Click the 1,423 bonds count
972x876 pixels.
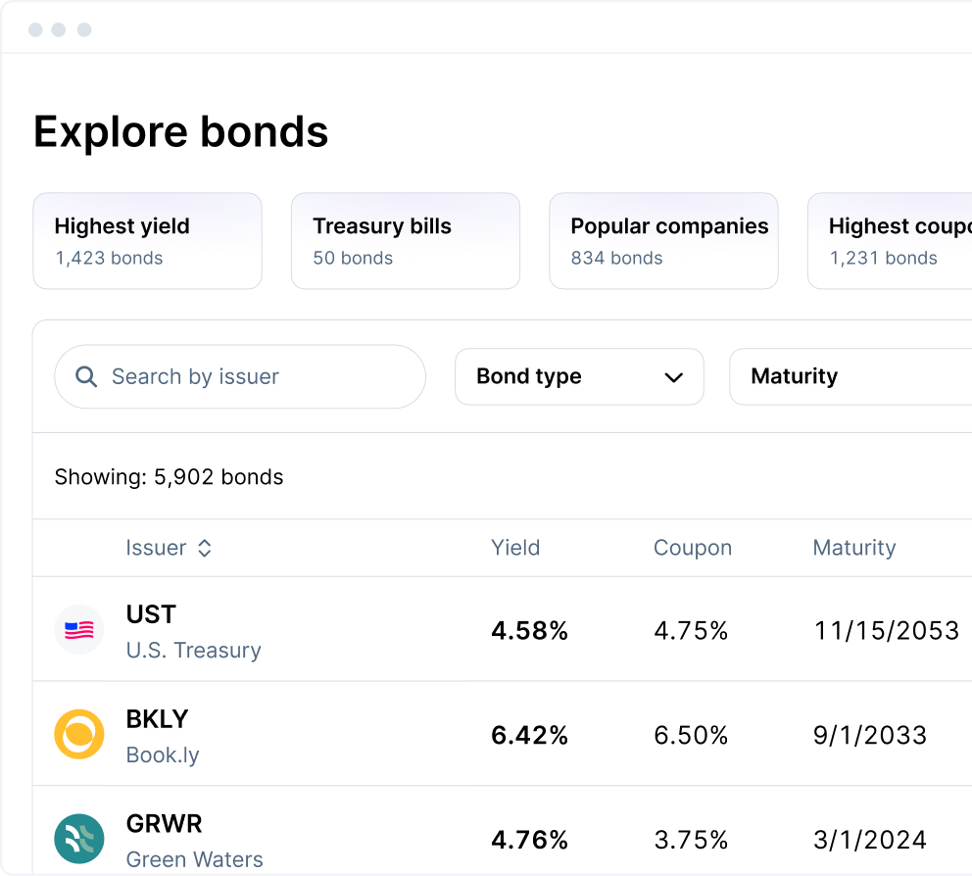click(109, 258)
